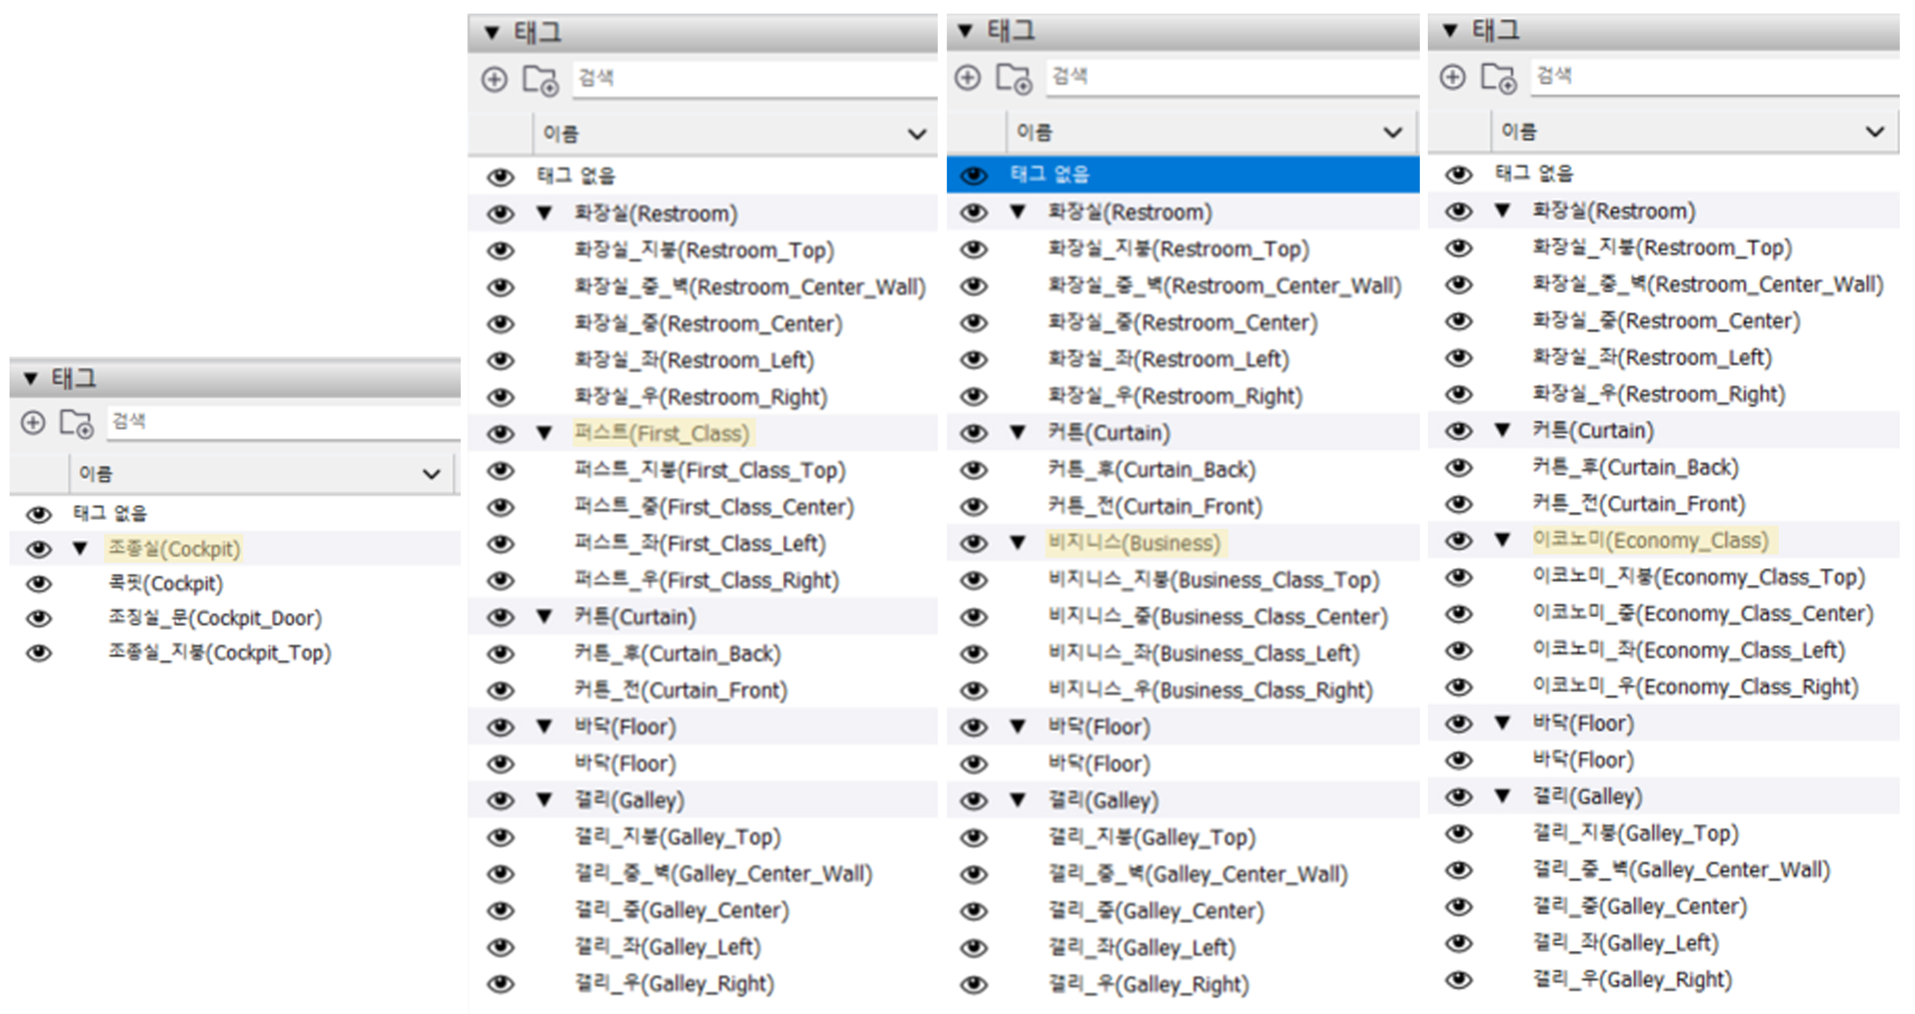Collapse 태그 panel header in Business panel

(965, 30)
